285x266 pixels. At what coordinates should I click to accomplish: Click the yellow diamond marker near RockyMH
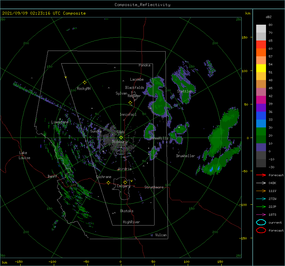[85, 83]
